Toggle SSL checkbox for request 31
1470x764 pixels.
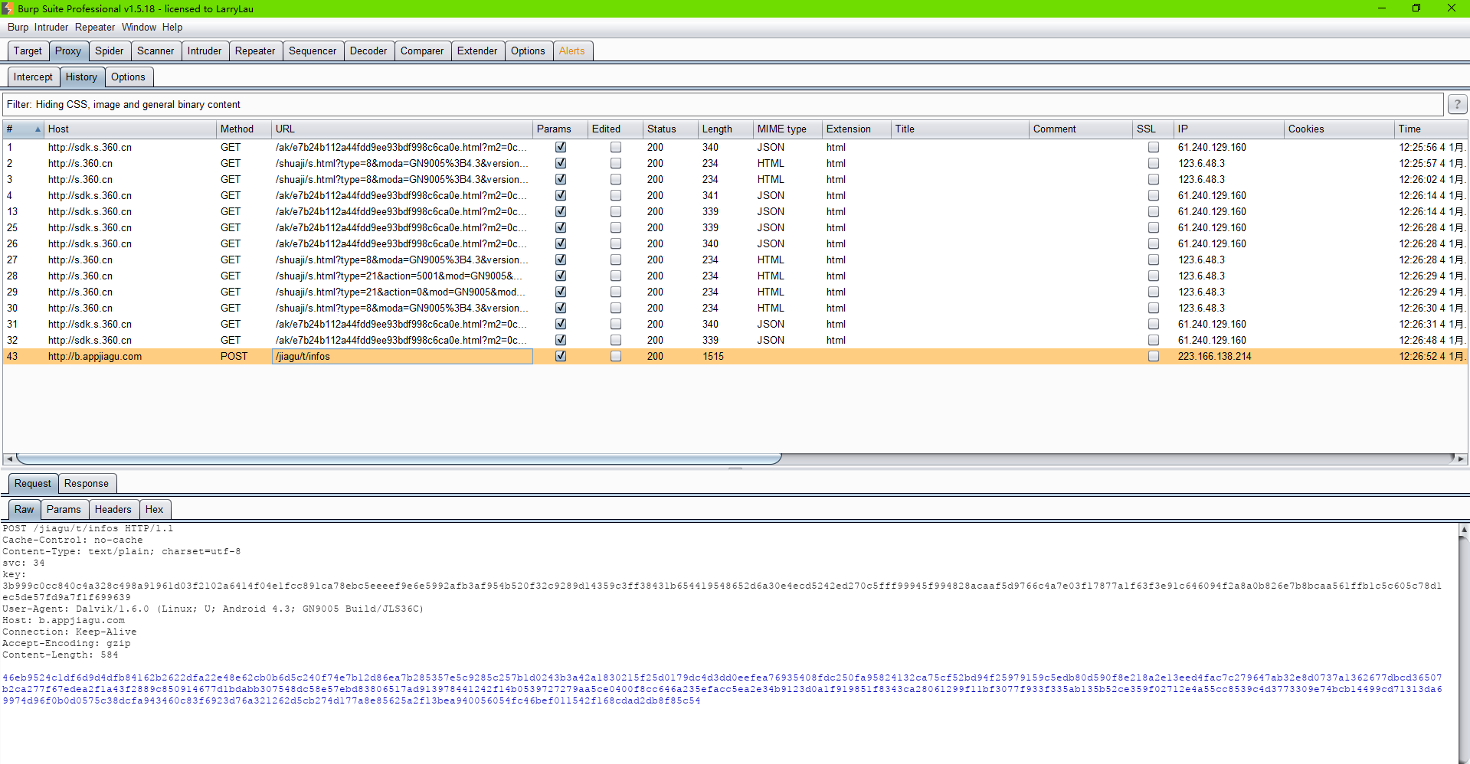click(1154, 324)
